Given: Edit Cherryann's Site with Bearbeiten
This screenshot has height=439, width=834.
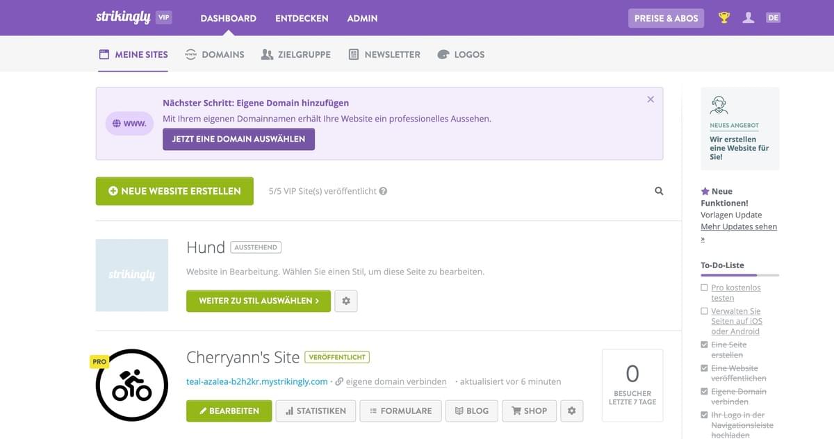Looking at the screenshot, I should point(229,411).
